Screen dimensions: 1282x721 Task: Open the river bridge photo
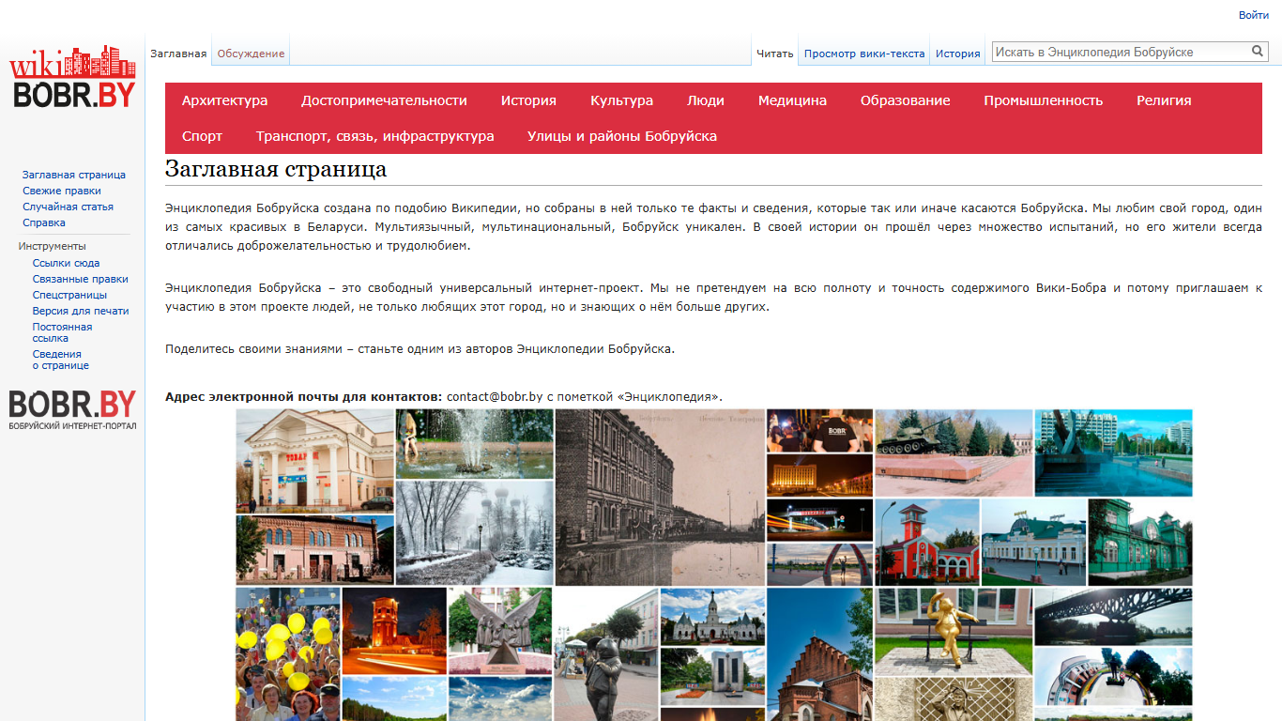[1113, 617]
